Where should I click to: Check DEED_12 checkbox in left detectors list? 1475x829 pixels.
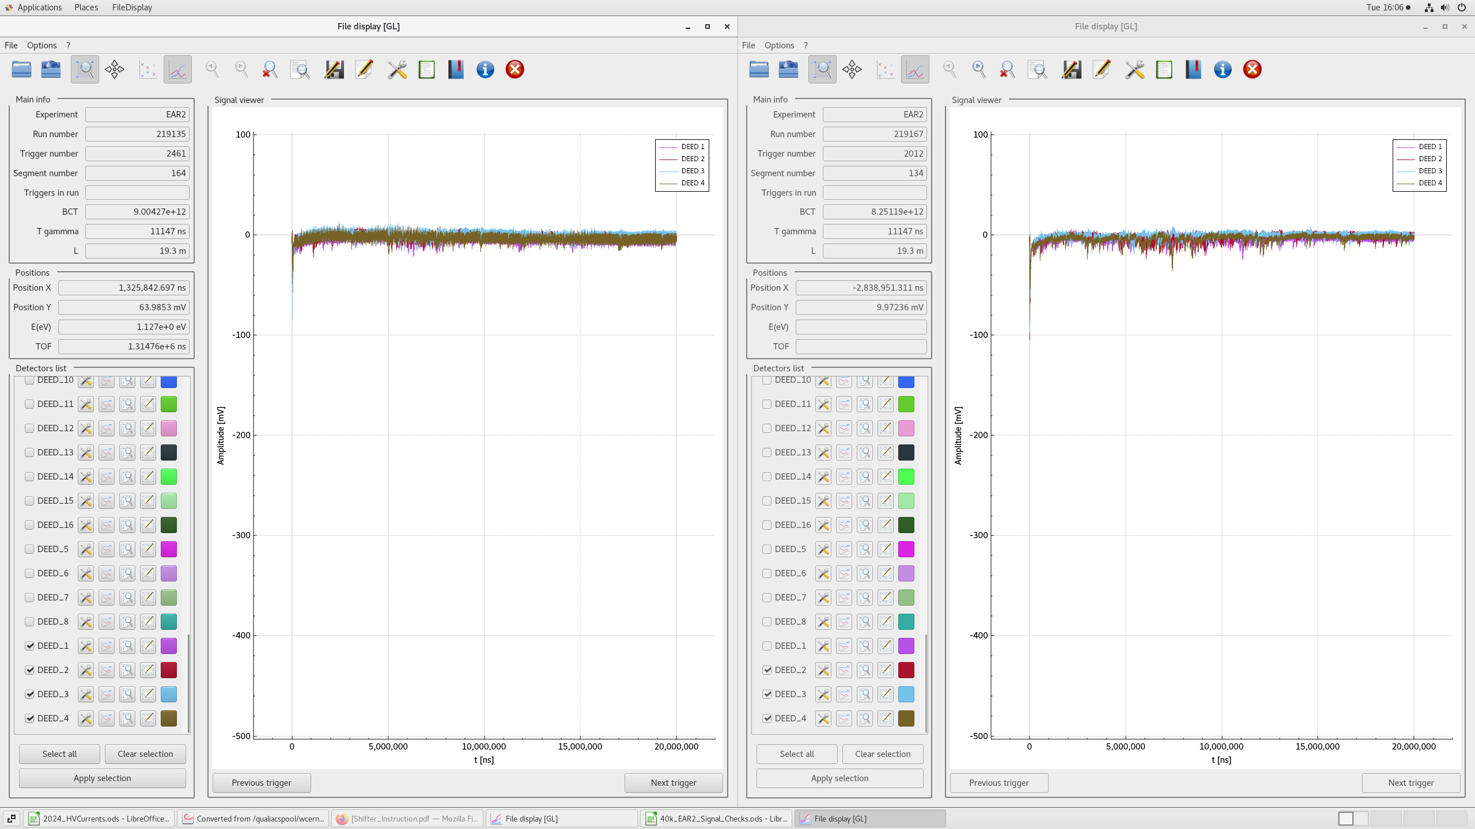coord(29,428)
